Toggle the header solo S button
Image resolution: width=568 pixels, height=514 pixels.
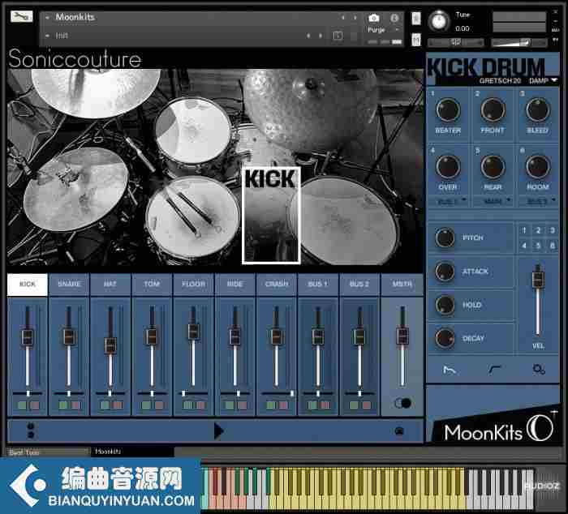416,18
